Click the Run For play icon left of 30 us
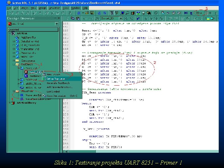 tap(191, 13)
